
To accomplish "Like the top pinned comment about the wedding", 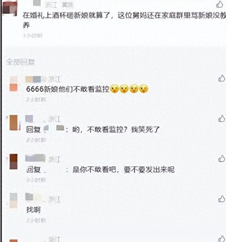I will point(219,4).
